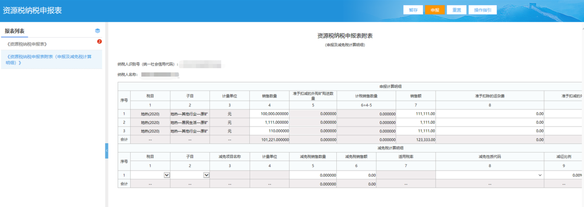Screen dimensions: 584x207
Task: Open the 子目 dropdown in the 减免税 row
Action: coord(206,175)
